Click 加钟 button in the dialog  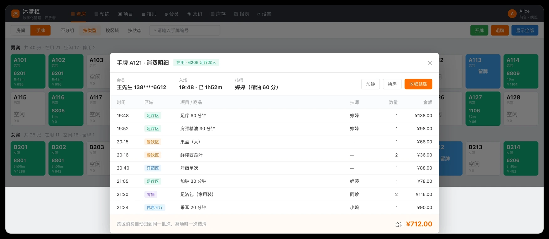pyautogui.click(x=371, y=84)
